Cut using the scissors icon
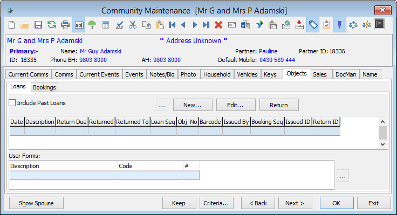Screen dimensions: 397x215 click(132, 25)
